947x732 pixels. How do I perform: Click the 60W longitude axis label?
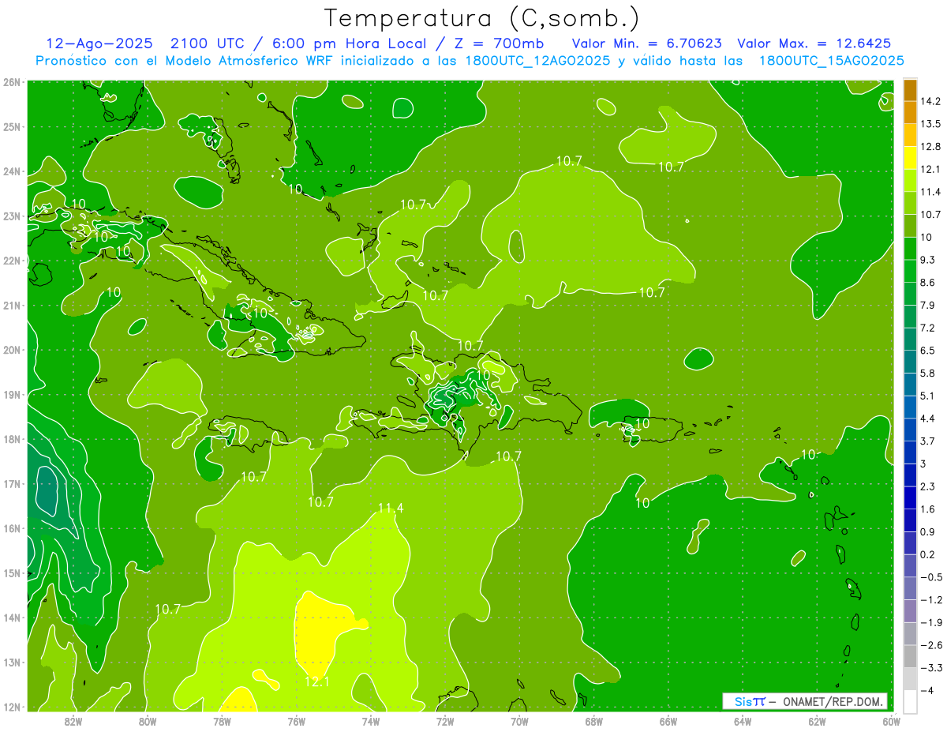coord(892,721)
